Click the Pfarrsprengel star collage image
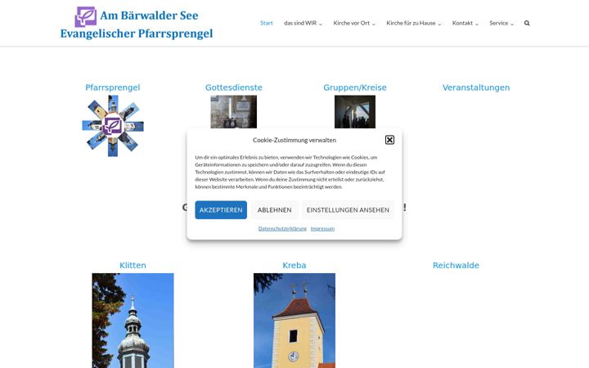 click(x=113, y=126)
